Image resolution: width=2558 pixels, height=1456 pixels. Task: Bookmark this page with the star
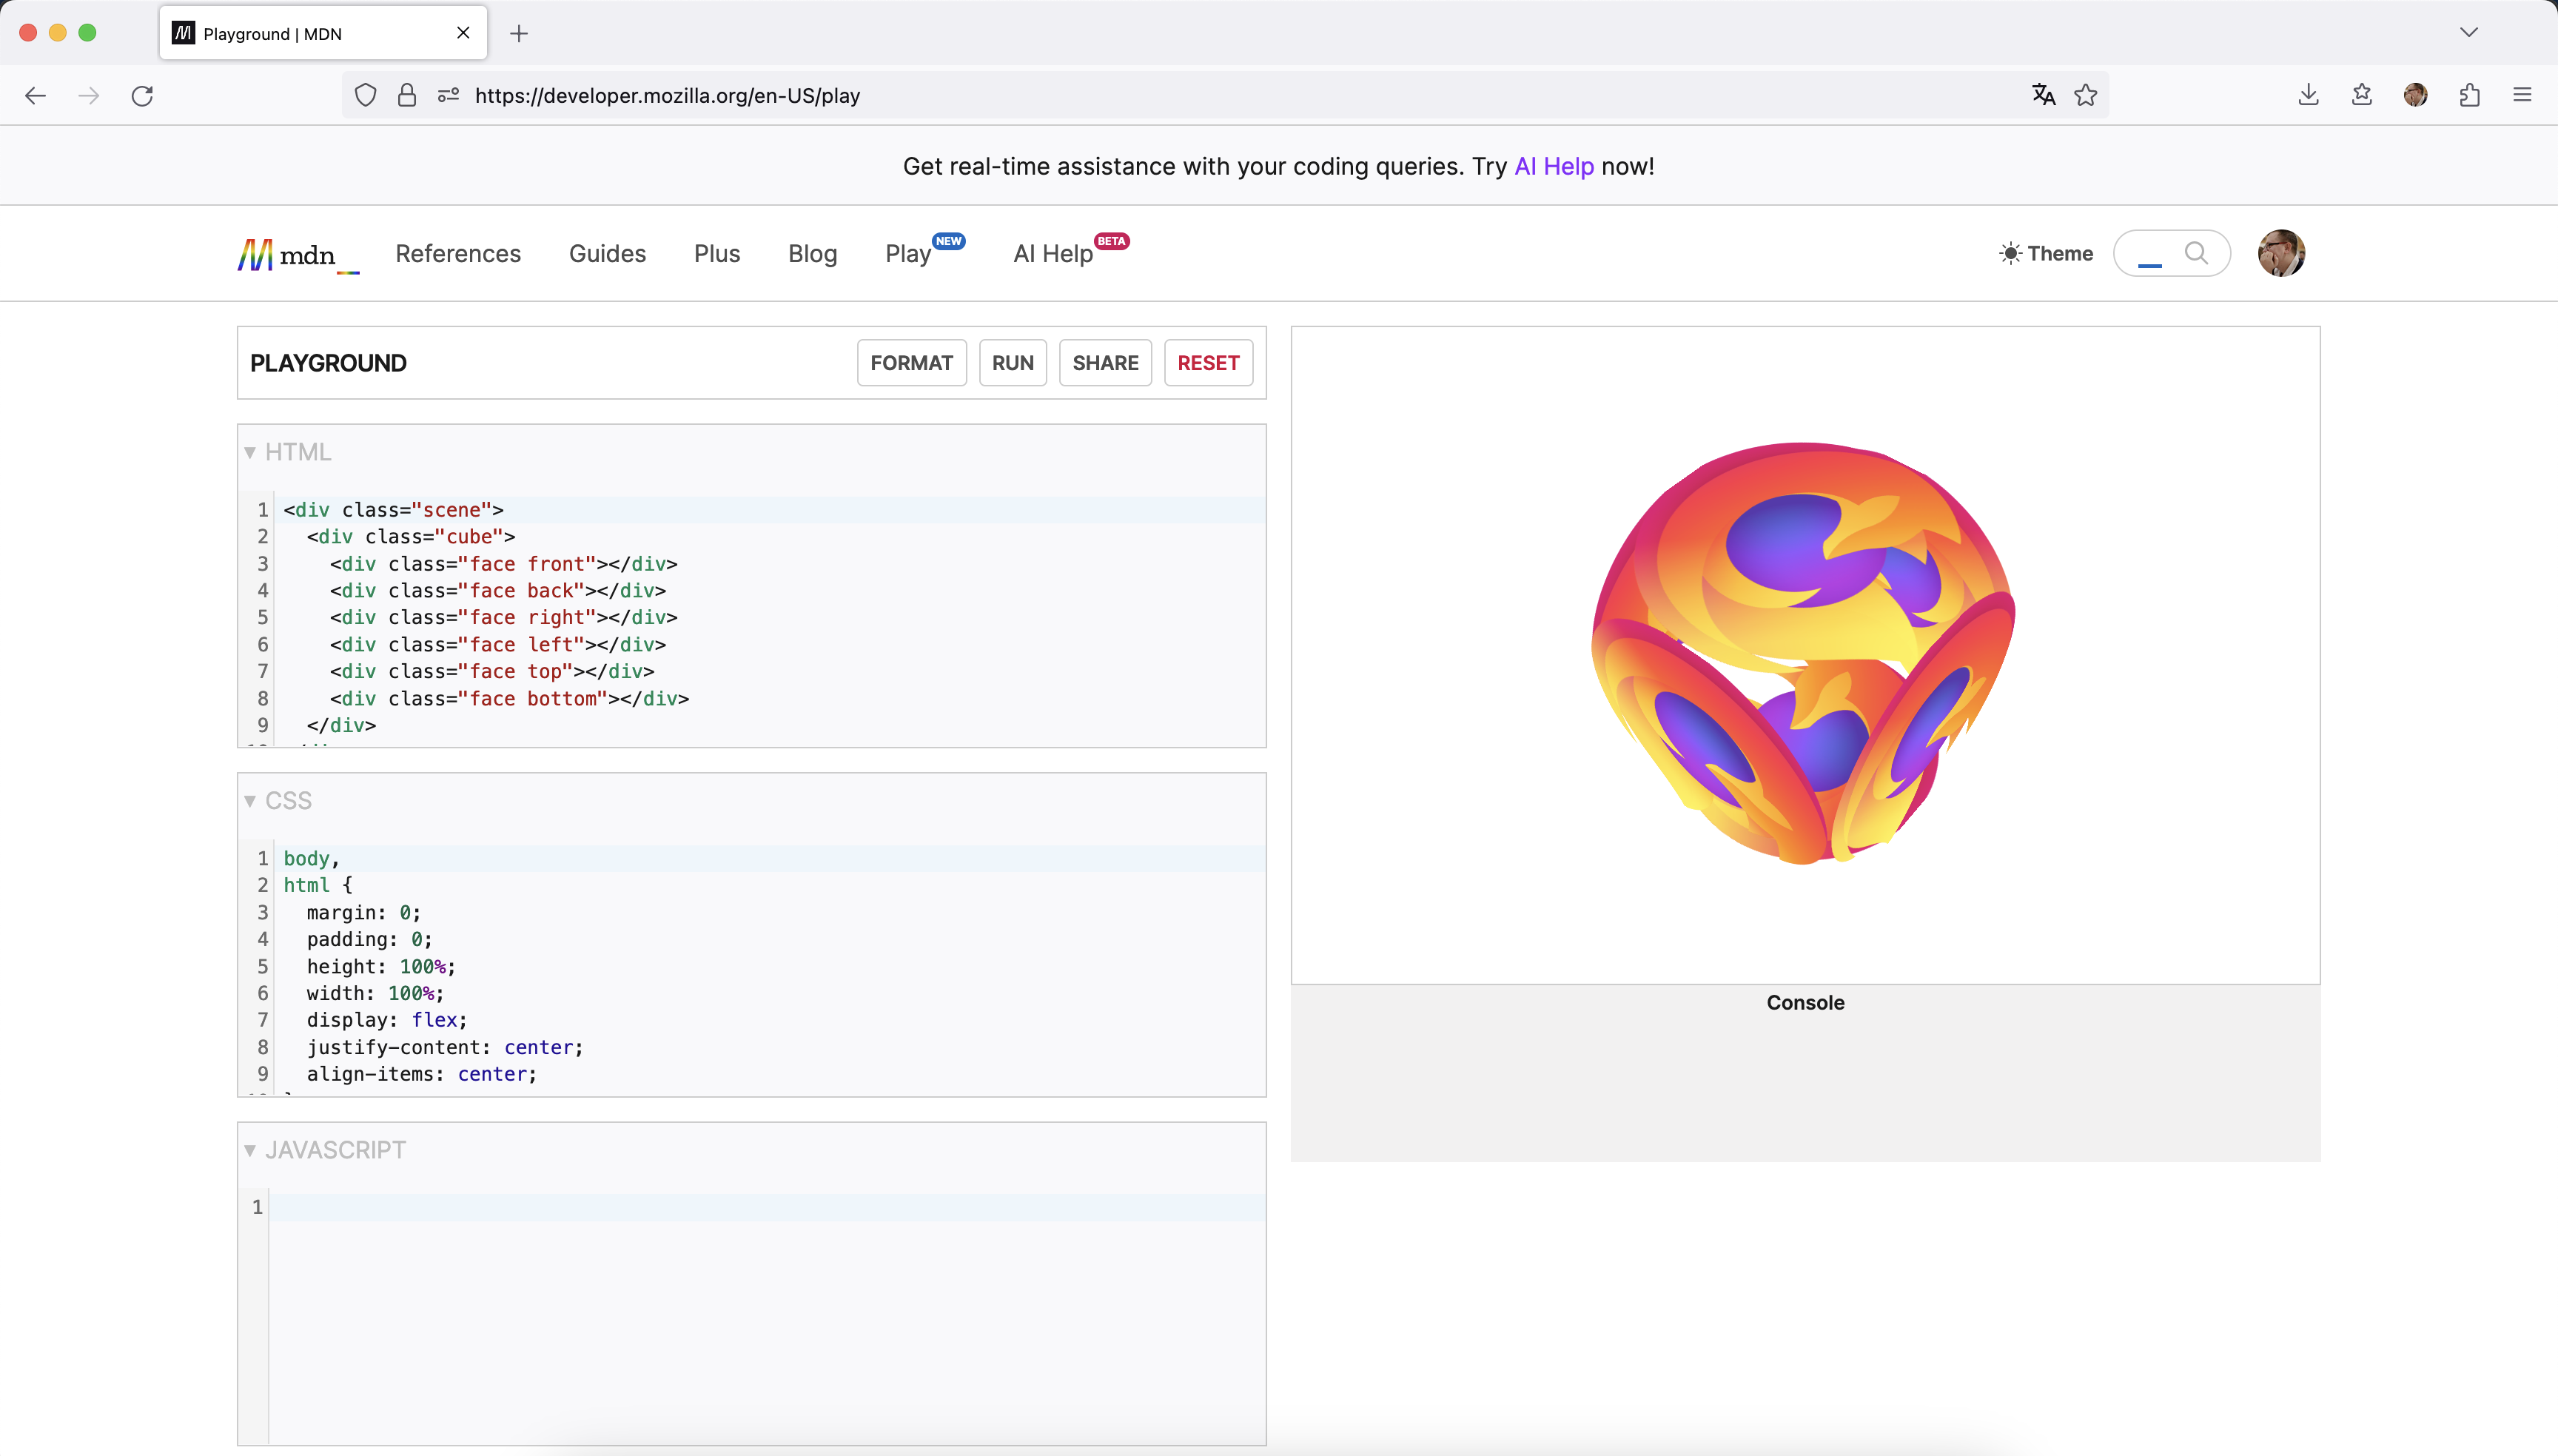tap(2085, 95)
